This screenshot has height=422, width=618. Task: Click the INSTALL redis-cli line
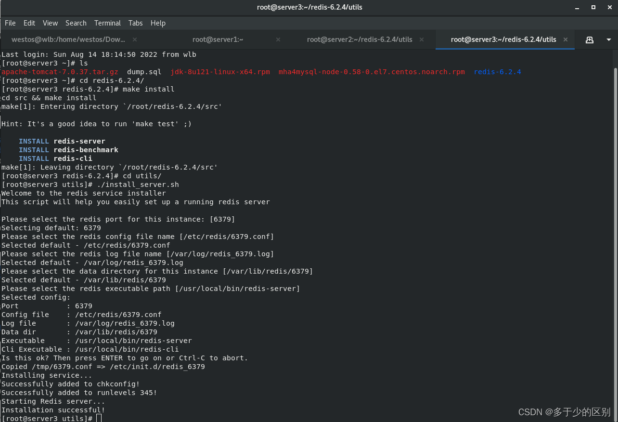tap(55, 158)
